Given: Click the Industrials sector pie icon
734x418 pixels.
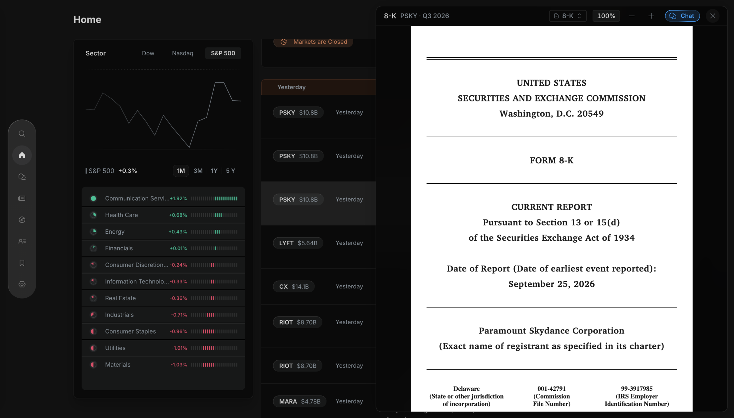Looking at the screenshot, I should [94, 315].
